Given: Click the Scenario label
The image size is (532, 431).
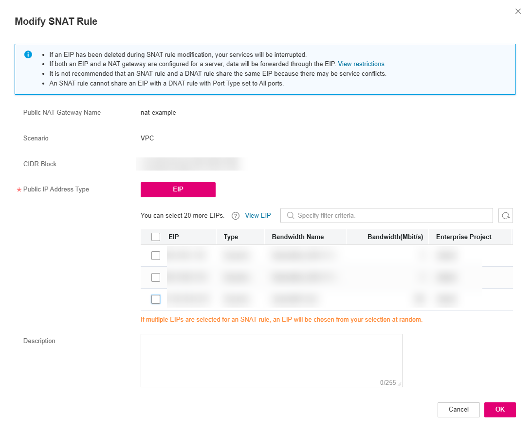Looking at the screenshot, I should click(x=36, y=138).
